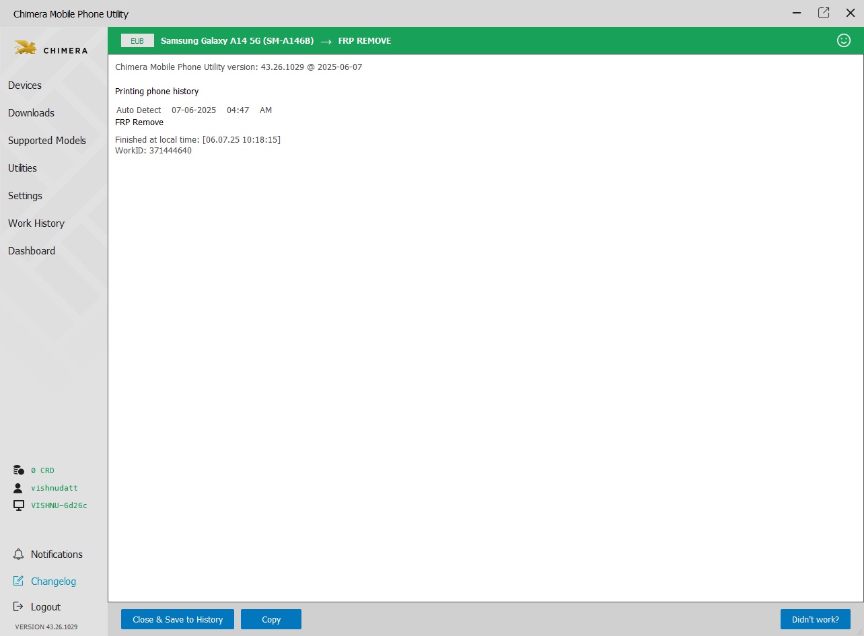Open the Utilities section
The height and width of the screenshot is (636, 864).
coord(22,168)
